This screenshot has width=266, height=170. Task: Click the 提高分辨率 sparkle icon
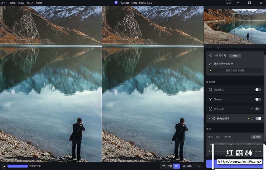tap(214, 118)
